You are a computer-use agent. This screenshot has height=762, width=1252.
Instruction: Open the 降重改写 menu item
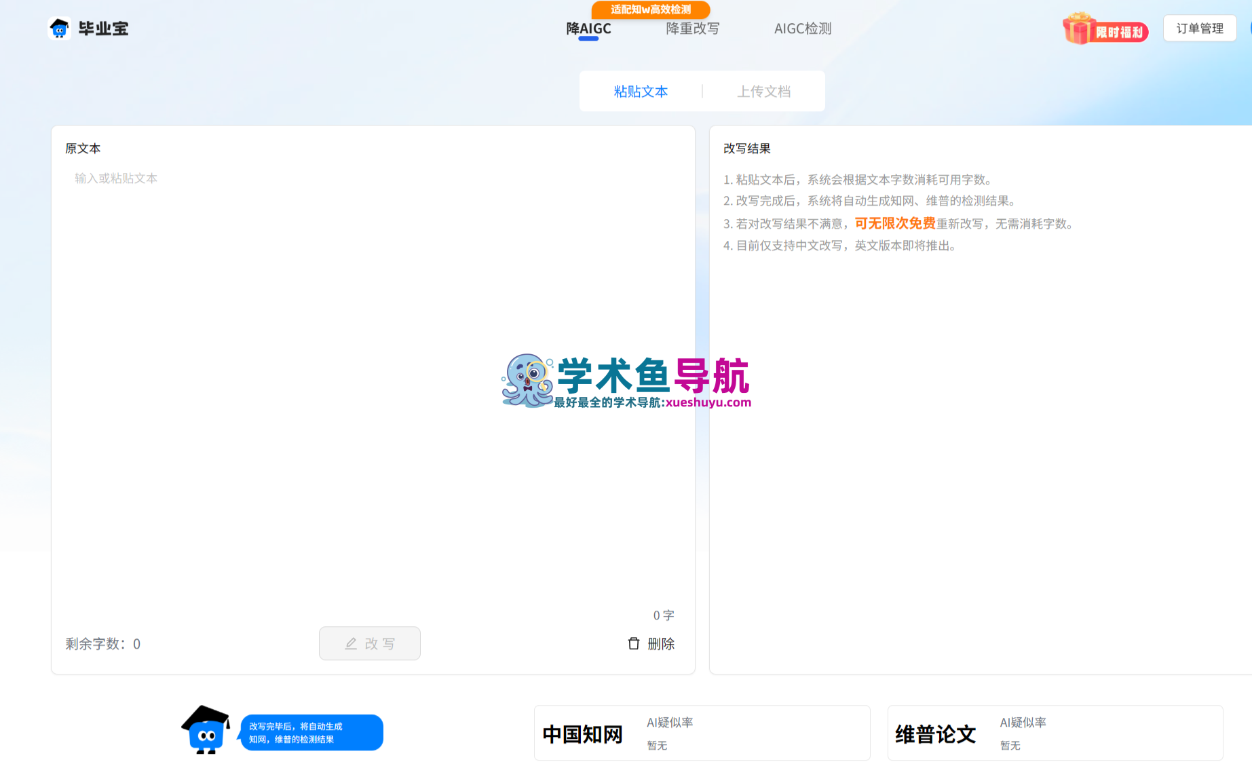click(693, 28)
